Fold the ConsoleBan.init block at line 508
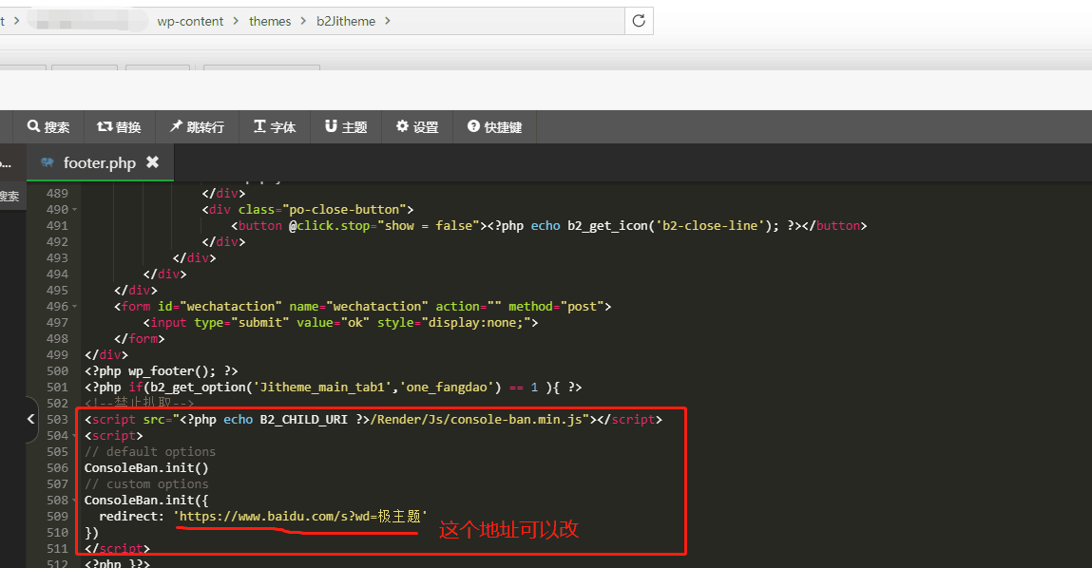The height and width of the screenshot is (568, 1092). coord(74,501)
